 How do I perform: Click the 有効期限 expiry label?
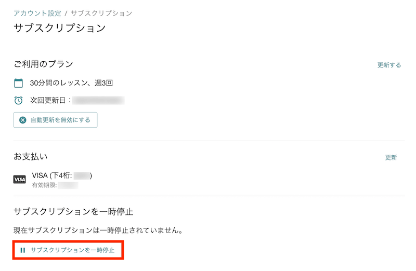pyautogui.click(x=45, y=185)
